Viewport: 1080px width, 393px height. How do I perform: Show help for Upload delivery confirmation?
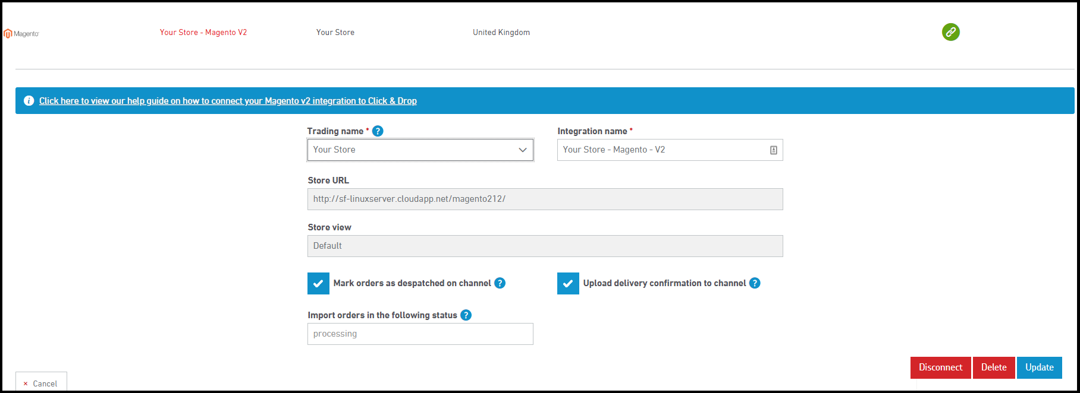click(754, 283)
